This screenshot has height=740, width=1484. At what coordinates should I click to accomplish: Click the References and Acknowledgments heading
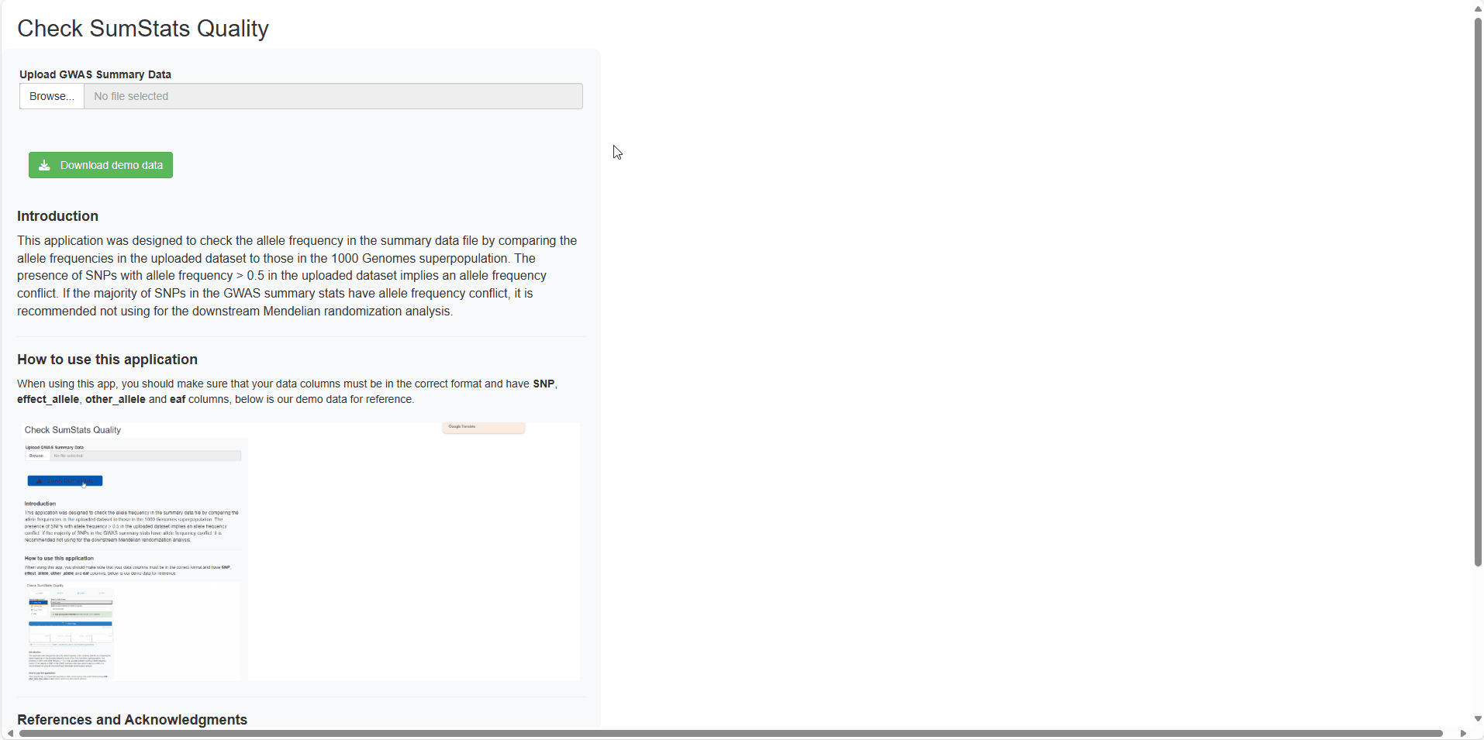(132, 720)
